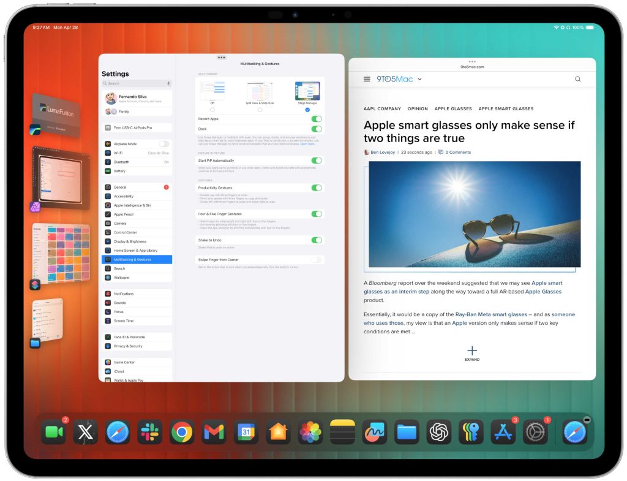Open the Home app in dock
Screen dimensions: 627x481
(278, 433)
